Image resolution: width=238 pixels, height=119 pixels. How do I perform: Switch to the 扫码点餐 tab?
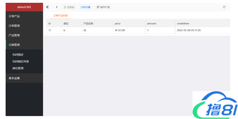pyautogui.click(x=85, y=7)
